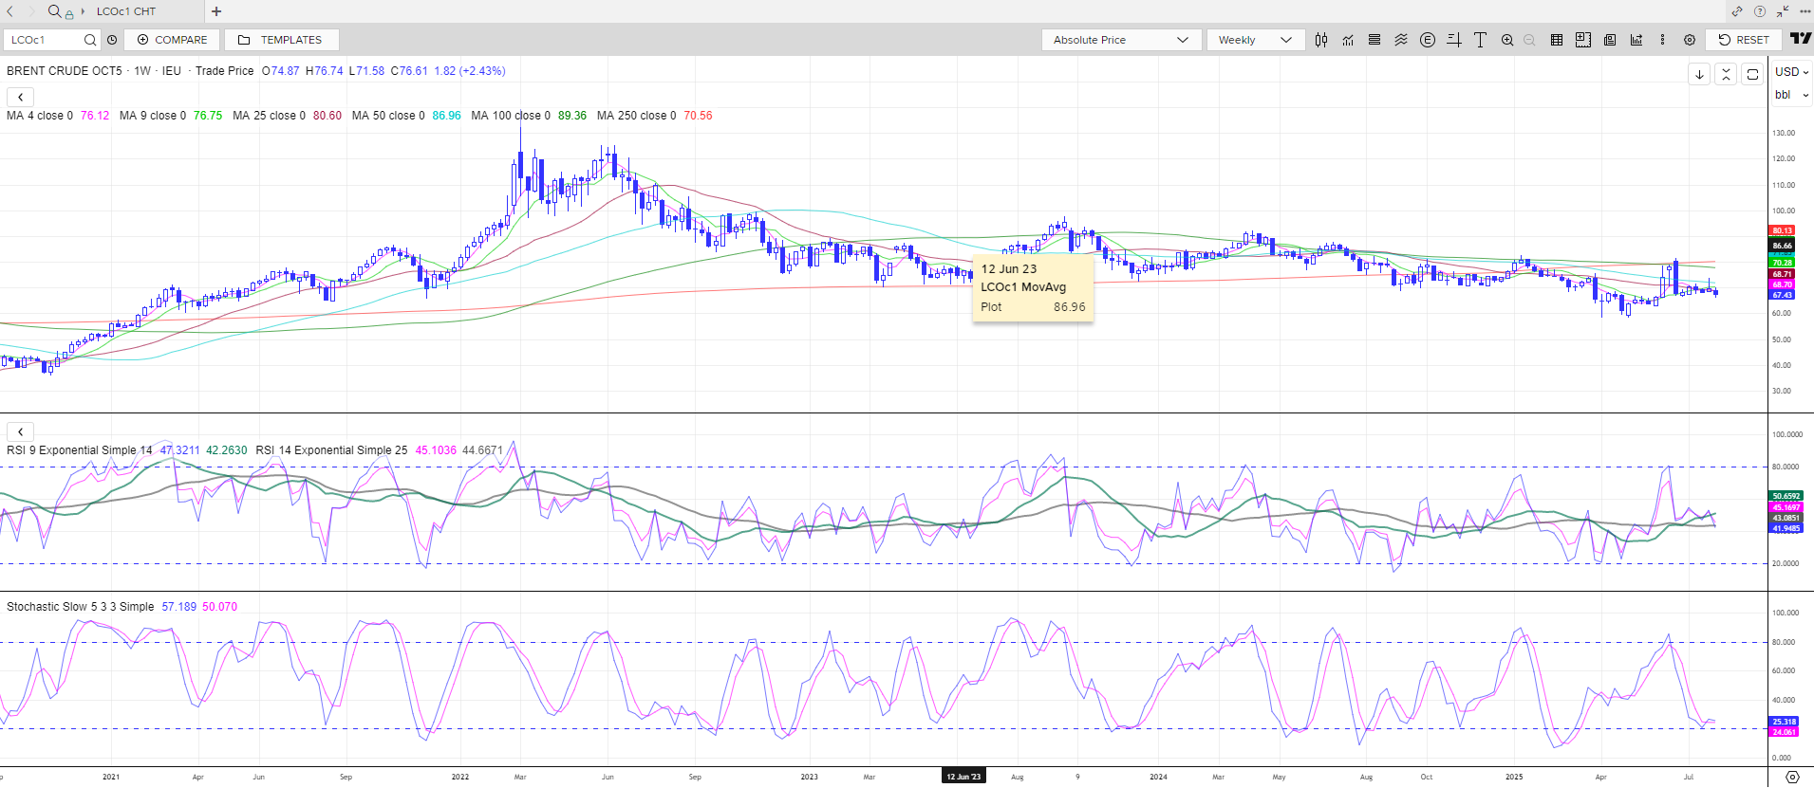Screen dimensions: 1814x788
Task: Click the MA 50 cyan value 86.96 legend
Action: point(446,116)
